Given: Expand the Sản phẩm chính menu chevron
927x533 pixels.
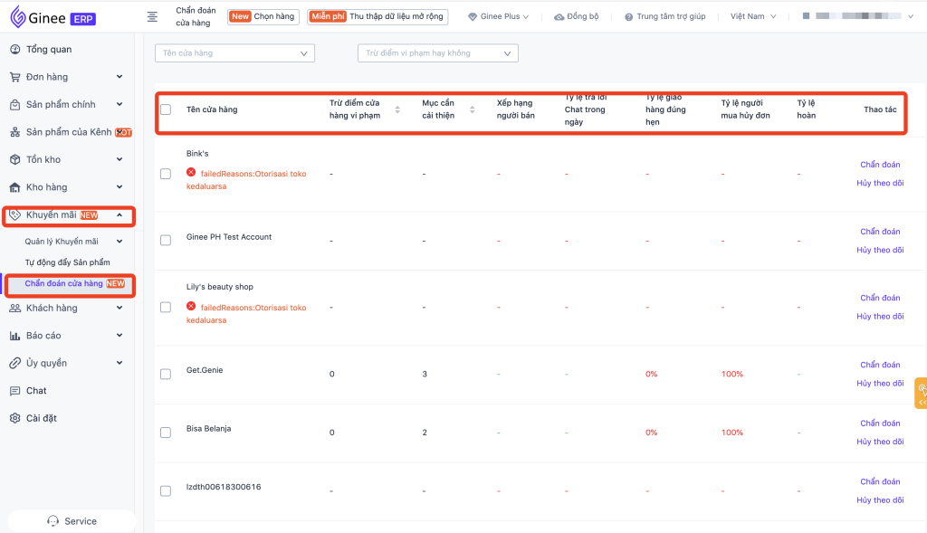Looking at the screenshot, I should (119, 105).
